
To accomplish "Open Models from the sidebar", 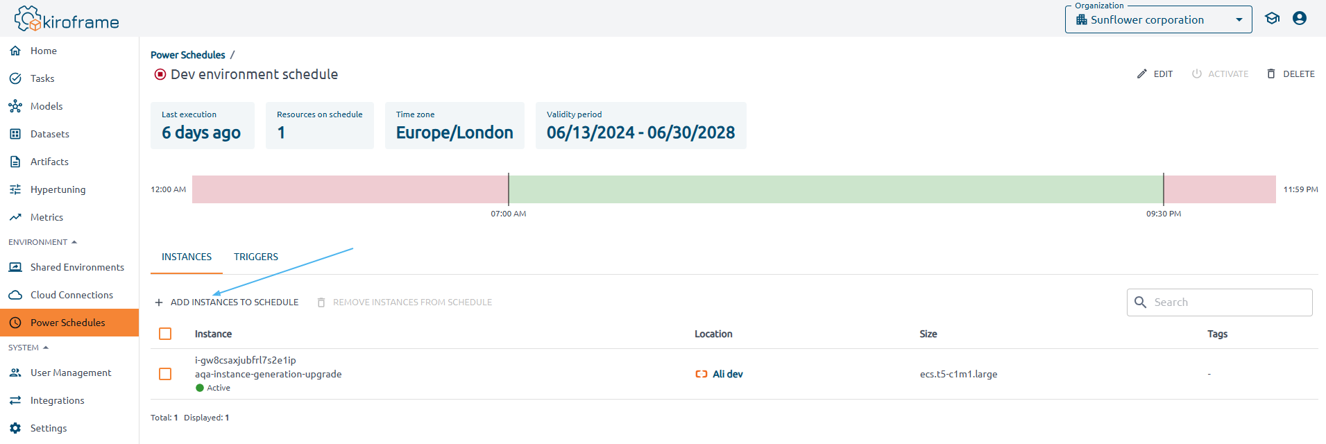I will [x=15, y=106].
